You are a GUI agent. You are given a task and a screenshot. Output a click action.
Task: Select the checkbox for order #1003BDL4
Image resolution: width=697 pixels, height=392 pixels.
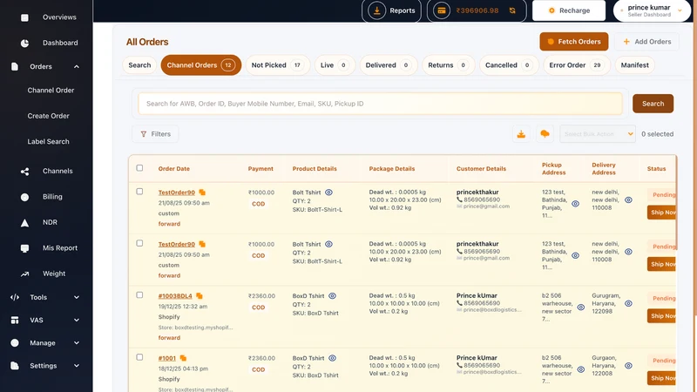(139, 294)
